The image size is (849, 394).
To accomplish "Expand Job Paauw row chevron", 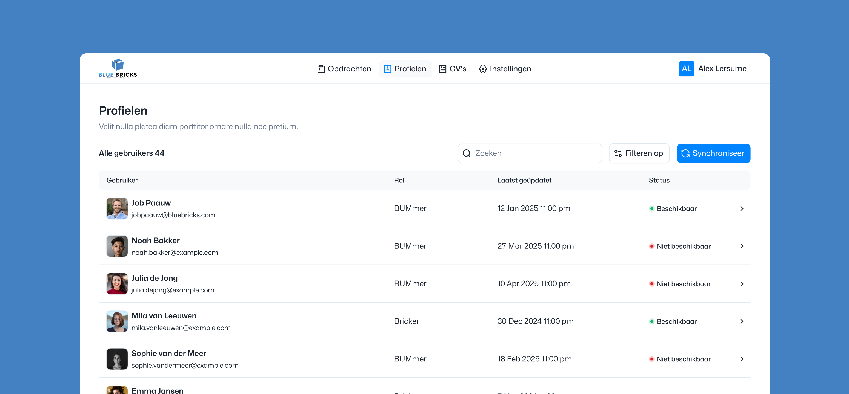I will [x=742, y=208].
